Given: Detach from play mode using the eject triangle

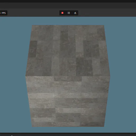Looking at the screenshot, I should click(75, 13).
